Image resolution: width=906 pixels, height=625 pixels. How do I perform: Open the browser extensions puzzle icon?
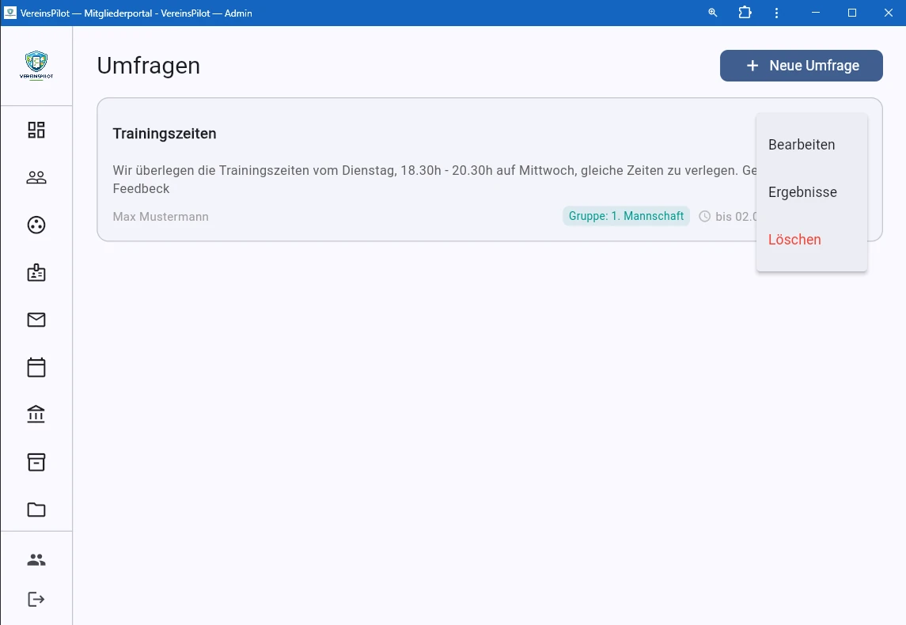coord(744,13)
